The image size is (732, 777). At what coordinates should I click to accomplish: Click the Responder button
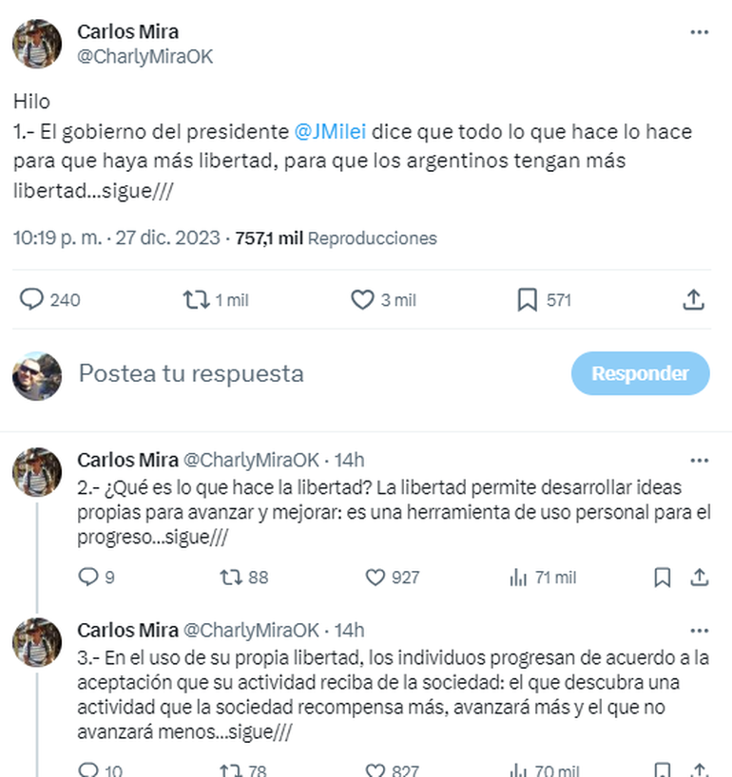click(x=640, y=373)
